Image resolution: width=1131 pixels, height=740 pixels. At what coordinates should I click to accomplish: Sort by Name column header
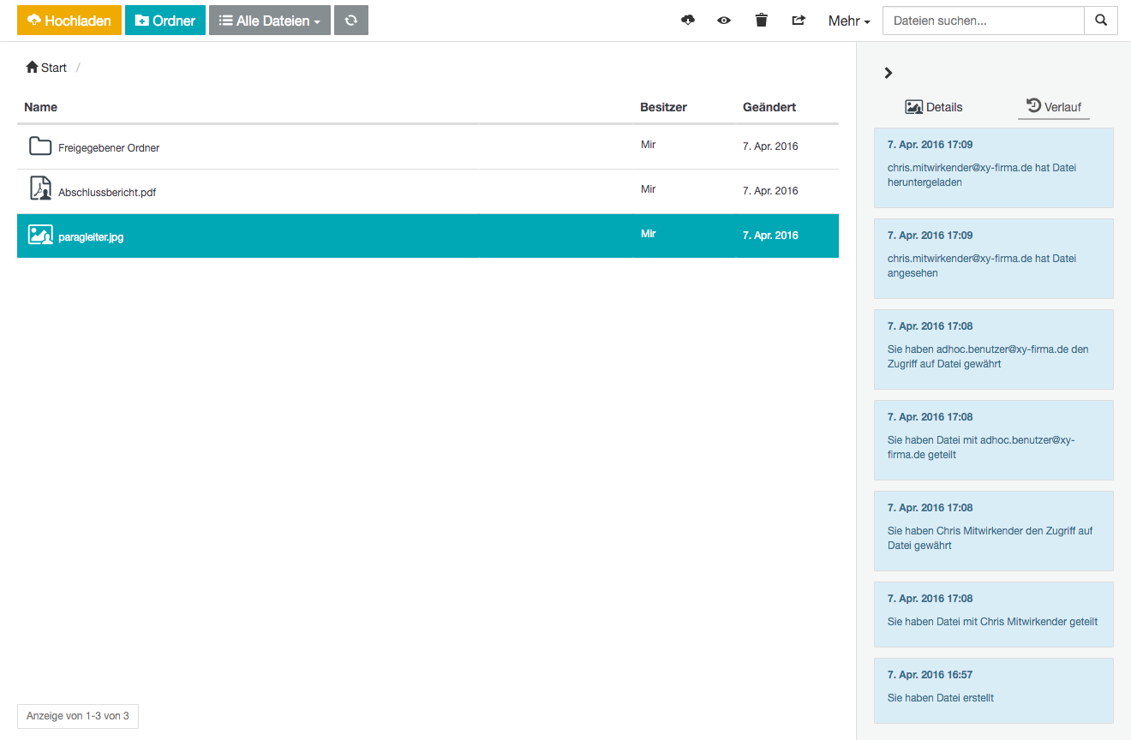click(x=41, y=107)
